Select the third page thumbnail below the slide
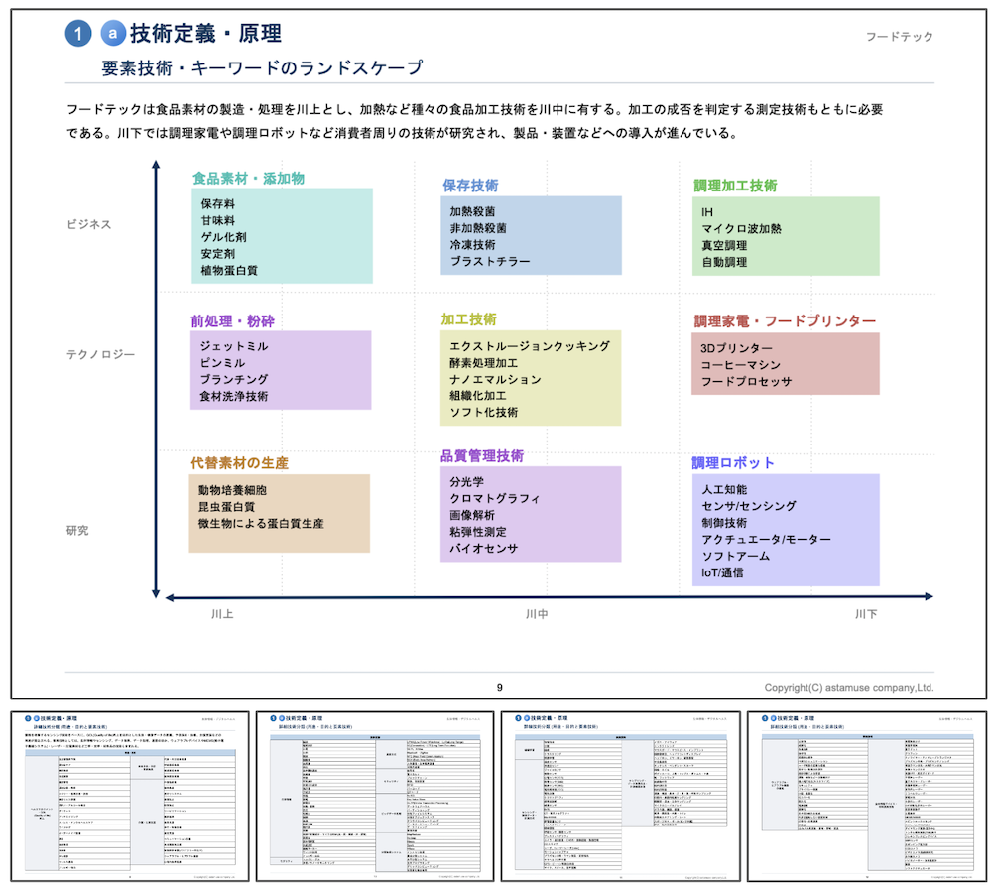The width and height of the screenshot is (992, 888). (x=619, y=795)
